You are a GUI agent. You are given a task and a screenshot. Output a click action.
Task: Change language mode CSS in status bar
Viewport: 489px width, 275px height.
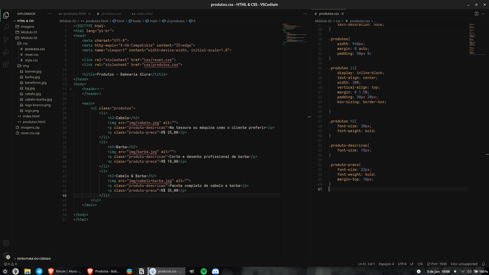coord(420,264)
